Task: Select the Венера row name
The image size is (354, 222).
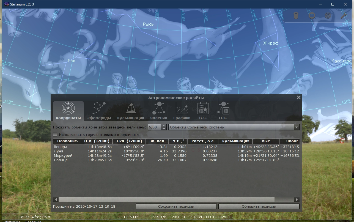Action: [x=61, y=147]
